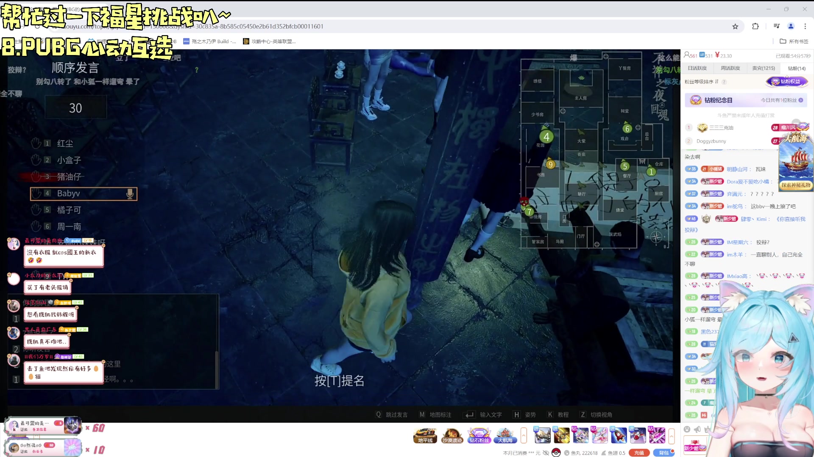Switch to the 周活跃度 tab
Image resolution: width=814 pixels, height=457 pixels.
pyautogui.click(x=730, y=68)
